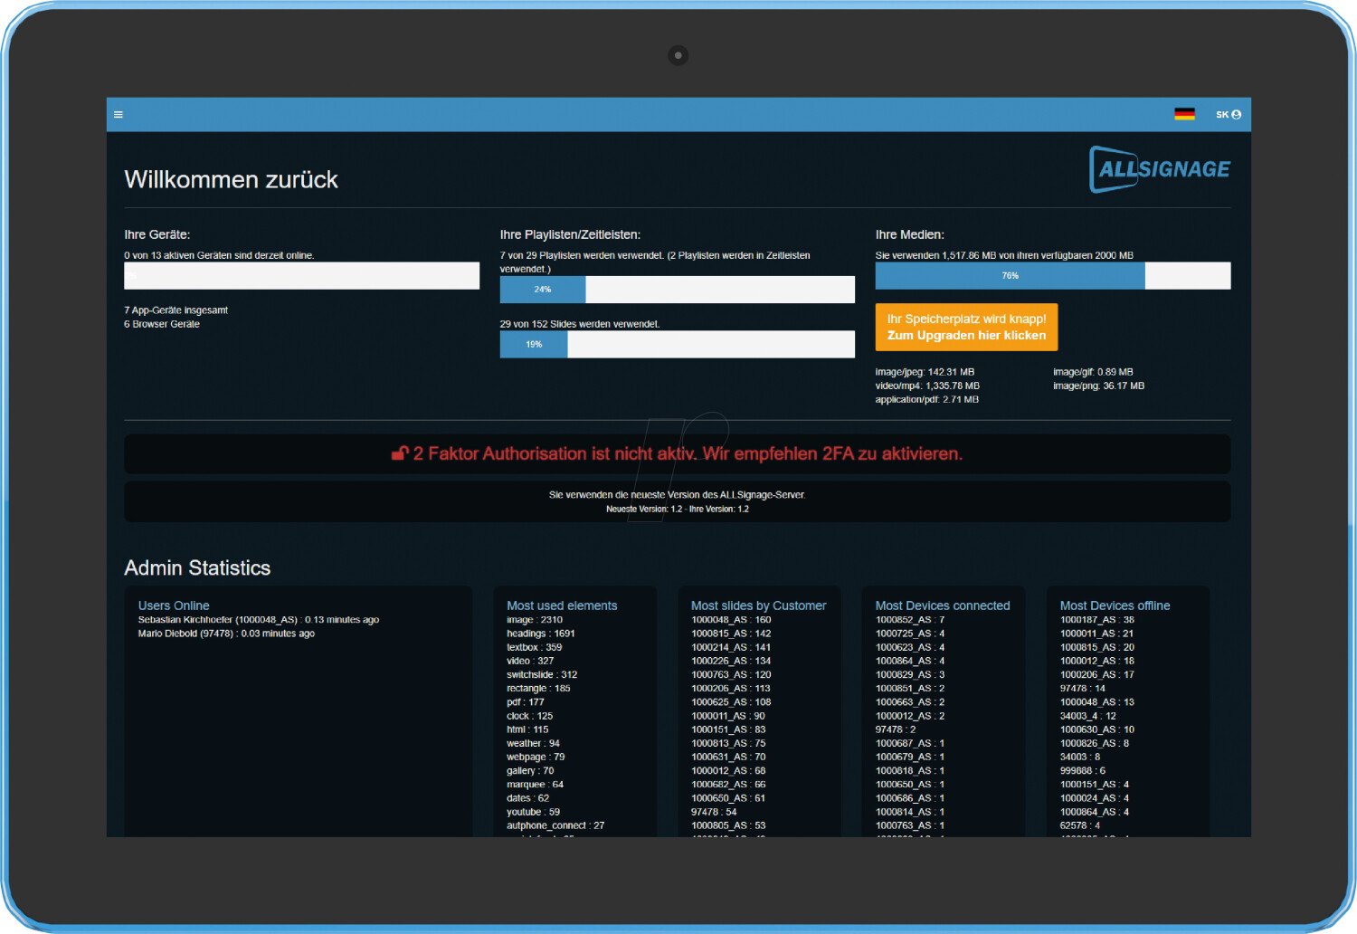This screenshot has height=934, width=1357.
Task: Select the Most Devices offline heading
Action: coord(1115,605)
